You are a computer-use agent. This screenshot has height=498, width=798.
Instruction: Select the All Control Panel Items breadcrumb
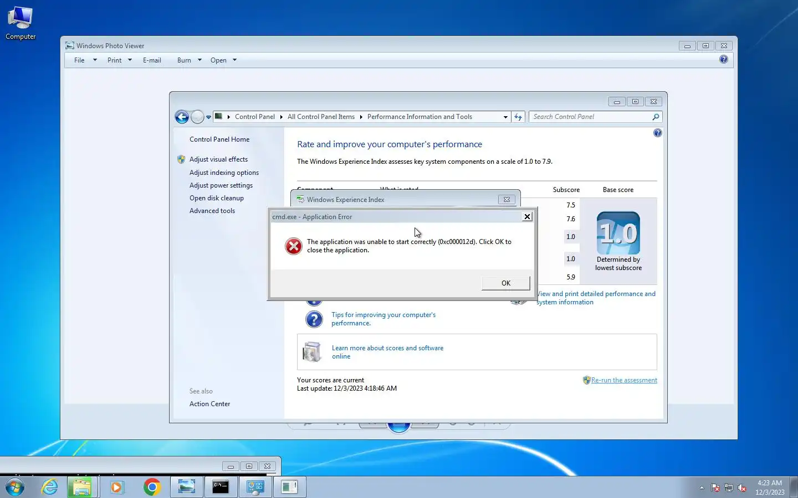tap(321, 117)
